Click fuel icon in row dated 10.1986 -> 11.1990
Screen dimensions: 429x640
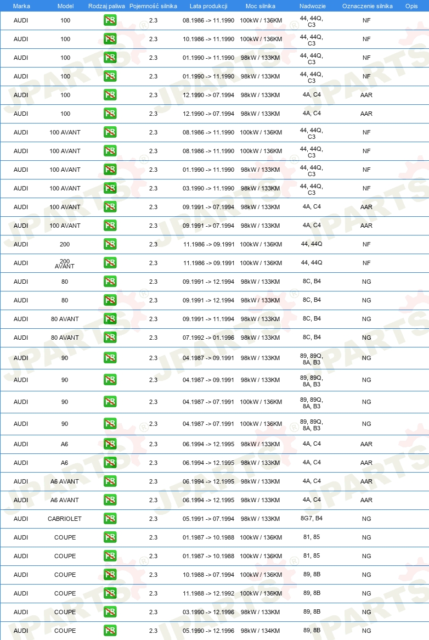tap(110, 39)
